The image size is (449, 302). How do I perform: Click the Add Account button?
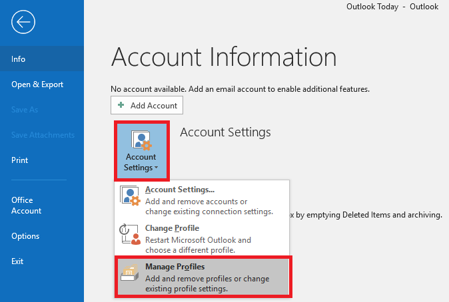point(147,105)
